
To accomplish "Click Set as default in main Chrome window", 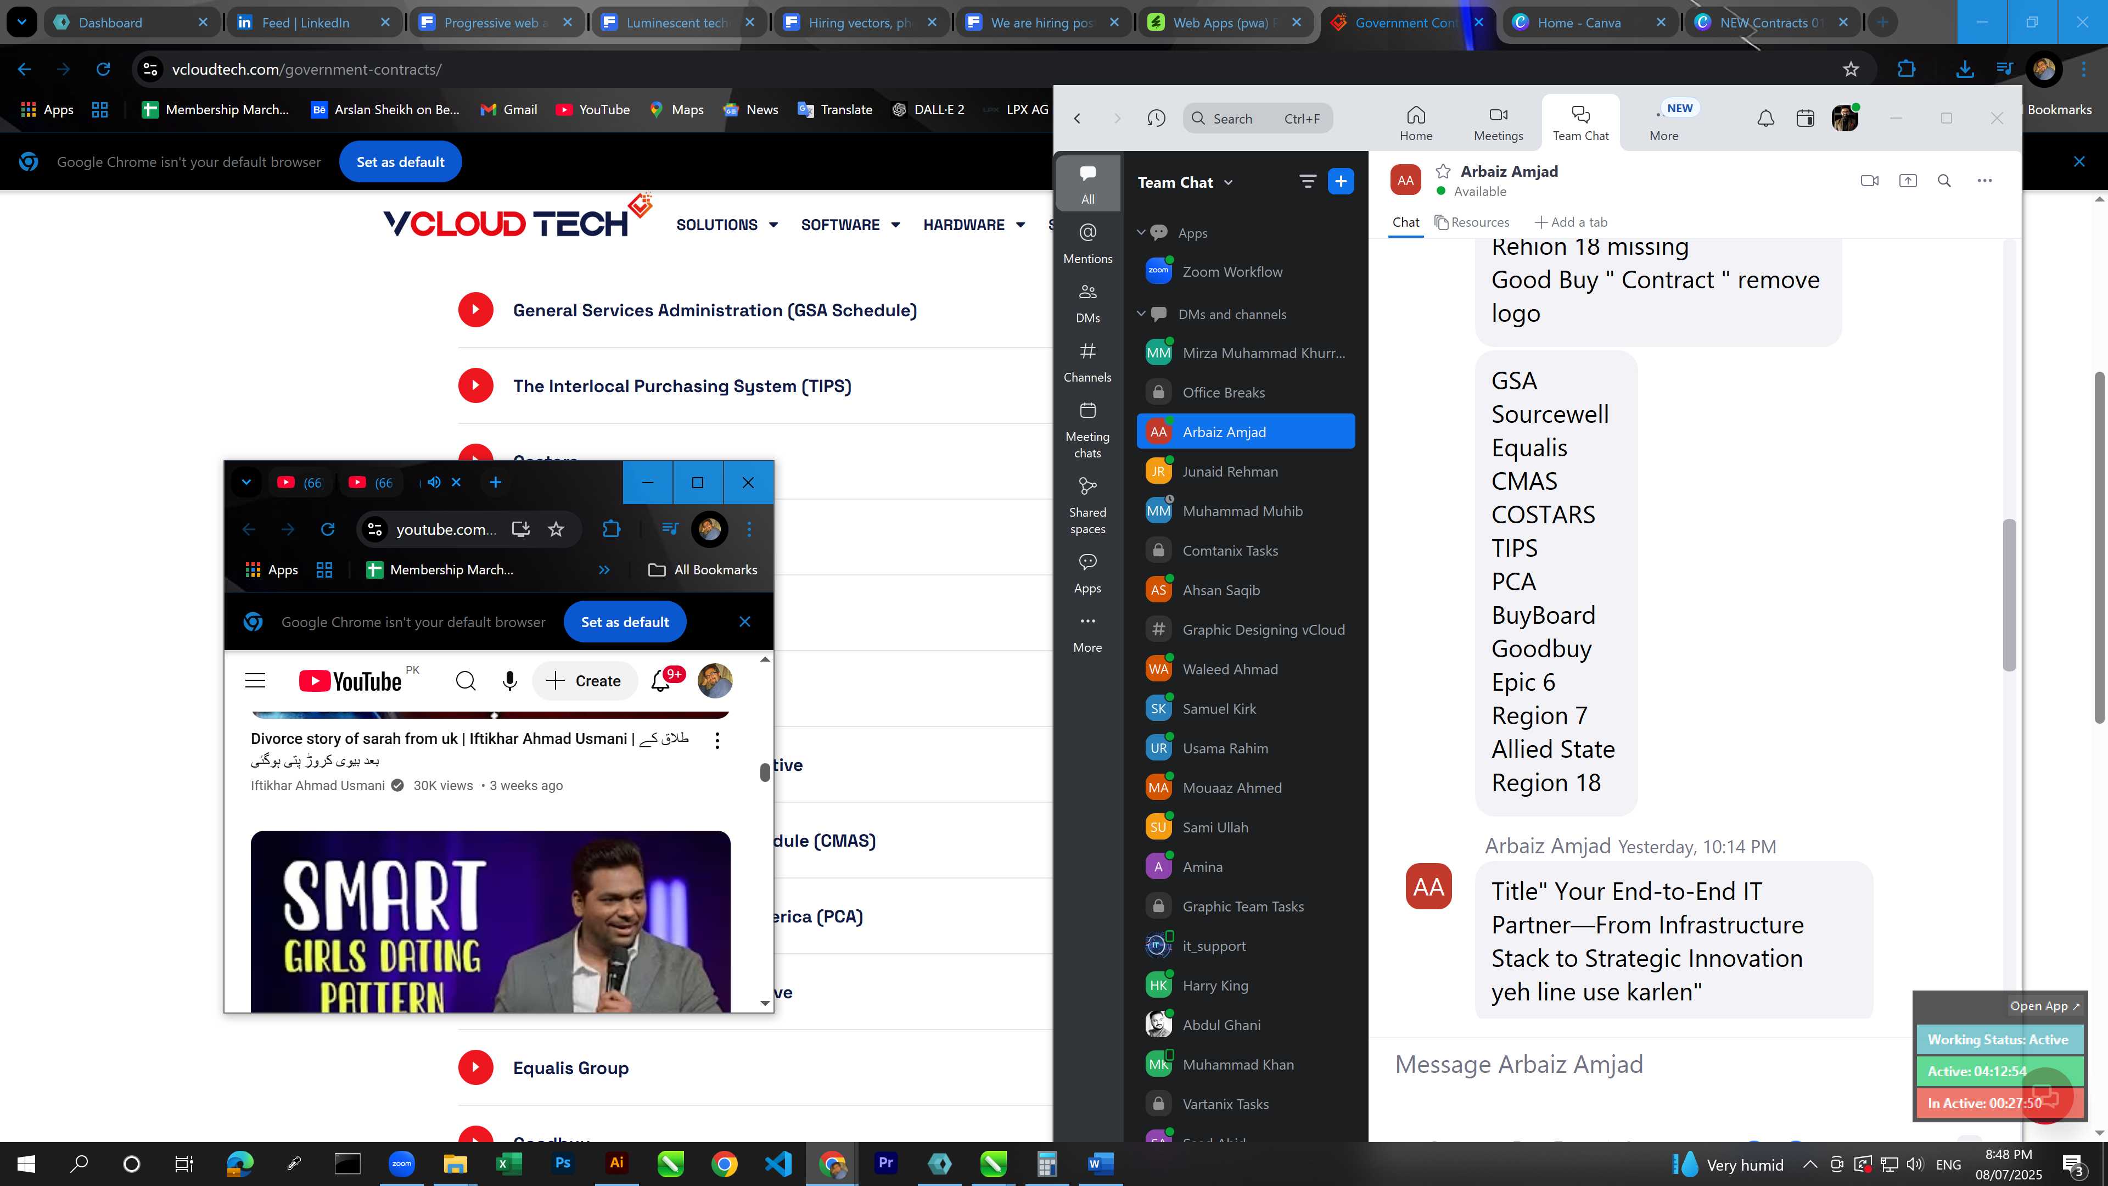I will click(400, 162).
